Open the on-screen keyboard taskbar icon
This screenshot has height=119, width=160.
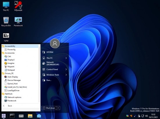(x=21, y=116)
